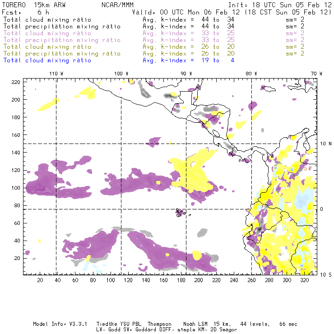Select the "220" vertical axis tick label
The height and width of the screenshot is (334, 334).
(16, 82)
